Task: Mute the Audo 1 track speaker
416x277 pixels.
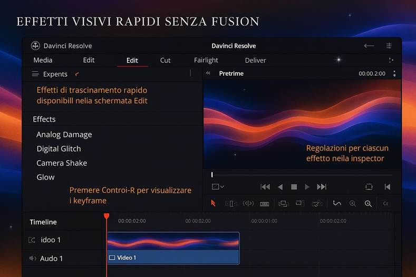Action: (x=32, y=258)
